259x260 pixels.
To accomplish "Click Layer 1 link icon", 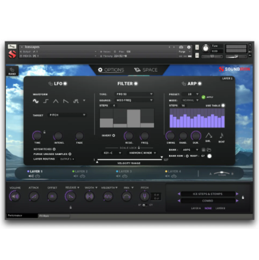I will 38,176.
